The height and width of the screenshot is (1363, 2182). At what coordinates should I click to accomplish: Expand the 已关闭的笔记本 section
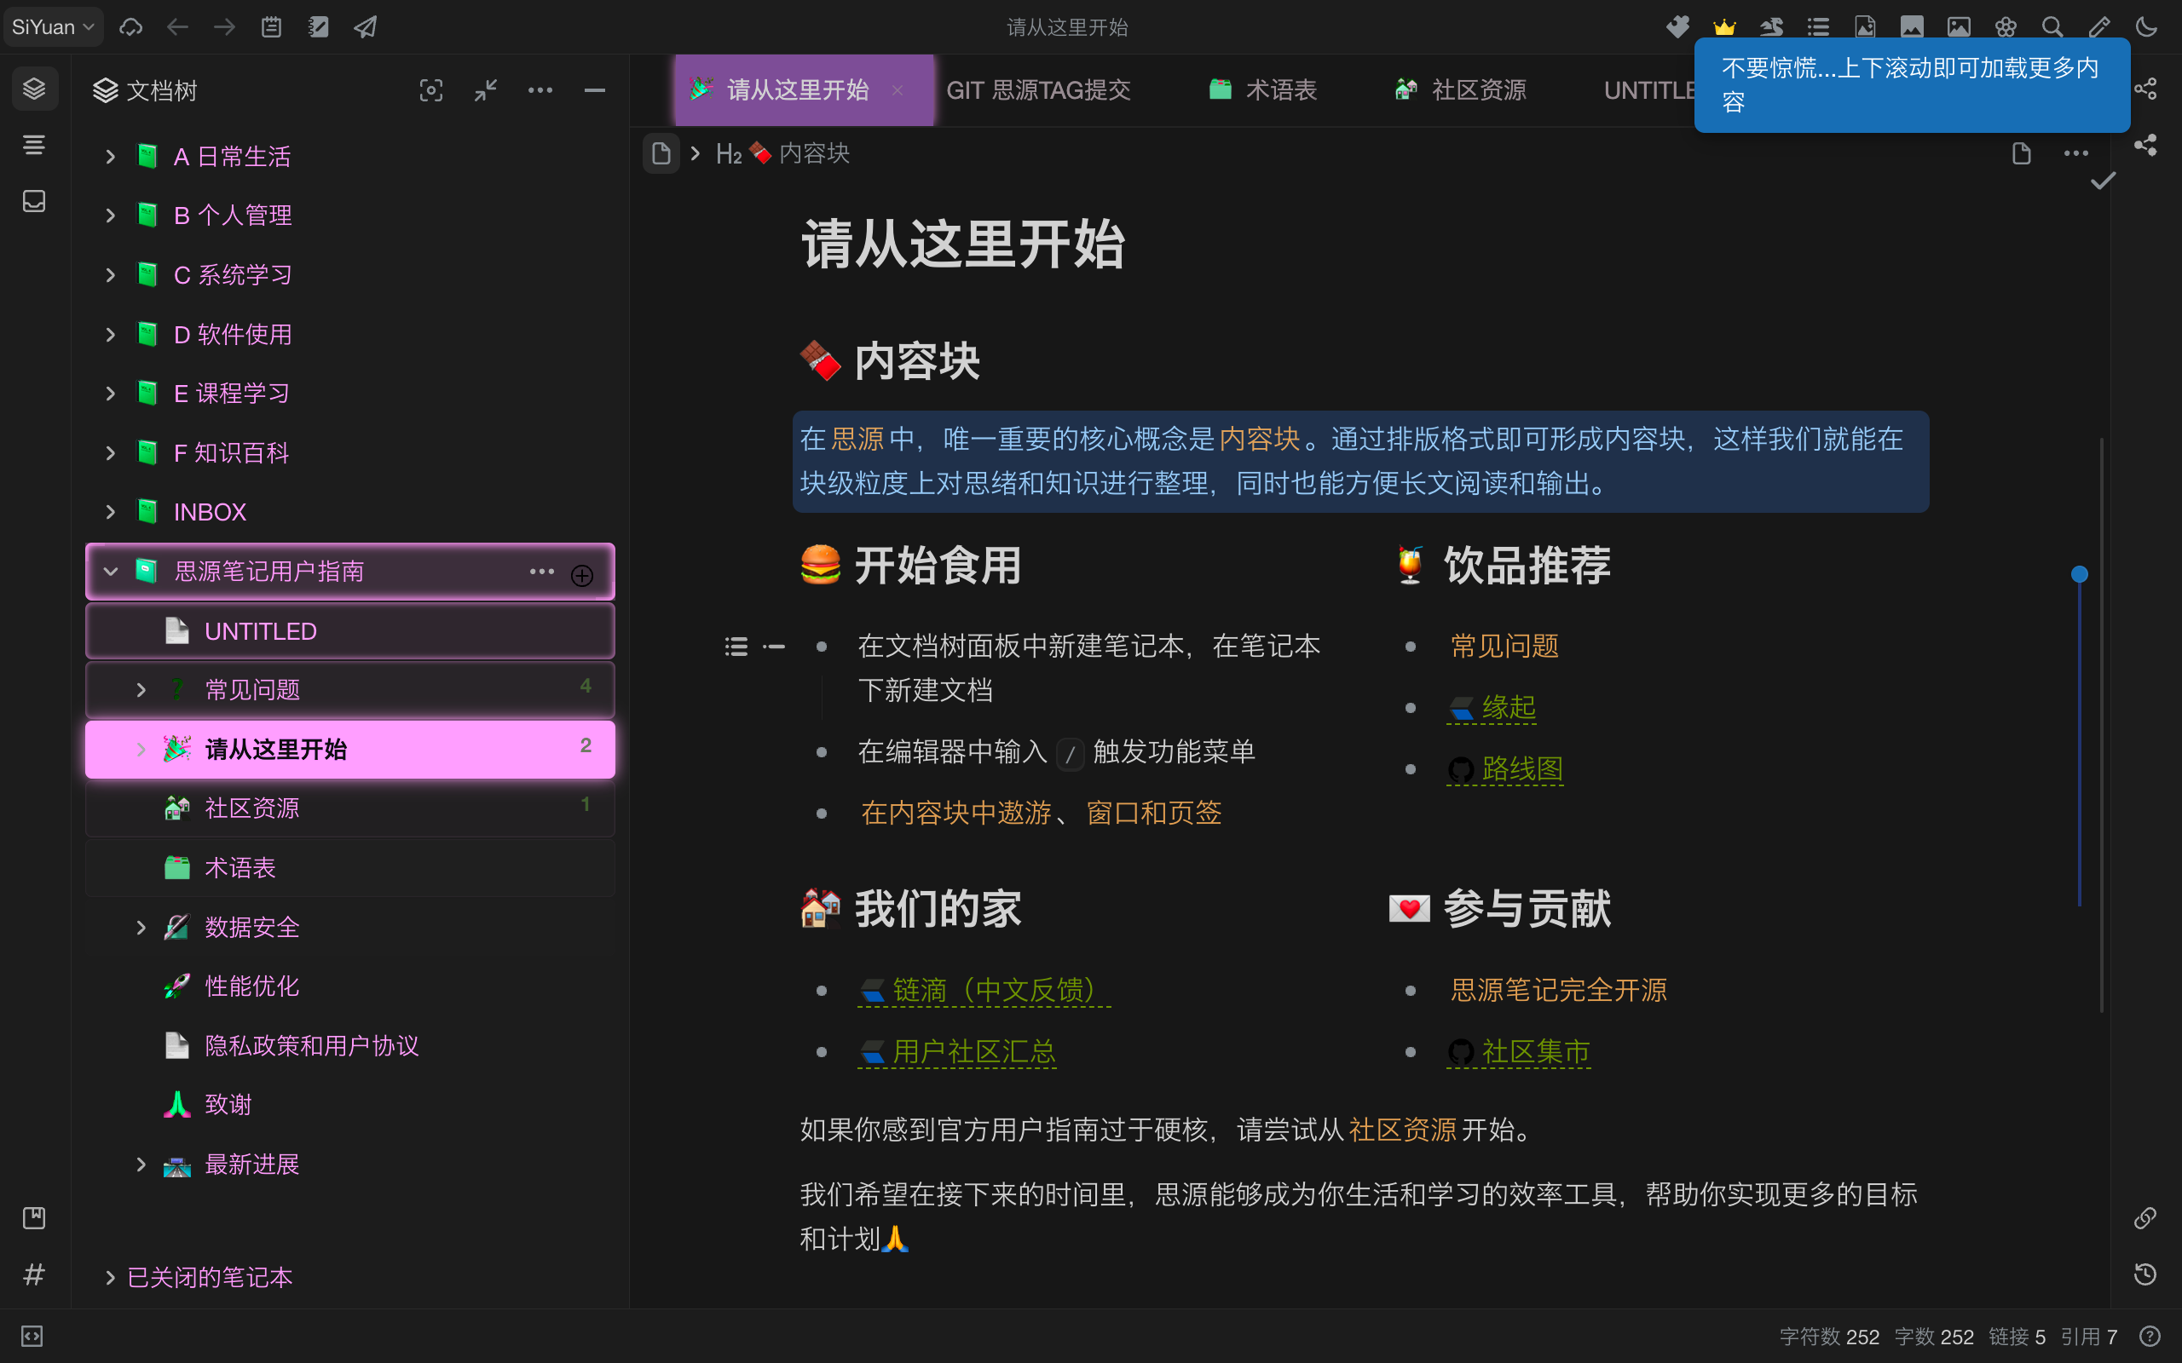point(110,1277)
